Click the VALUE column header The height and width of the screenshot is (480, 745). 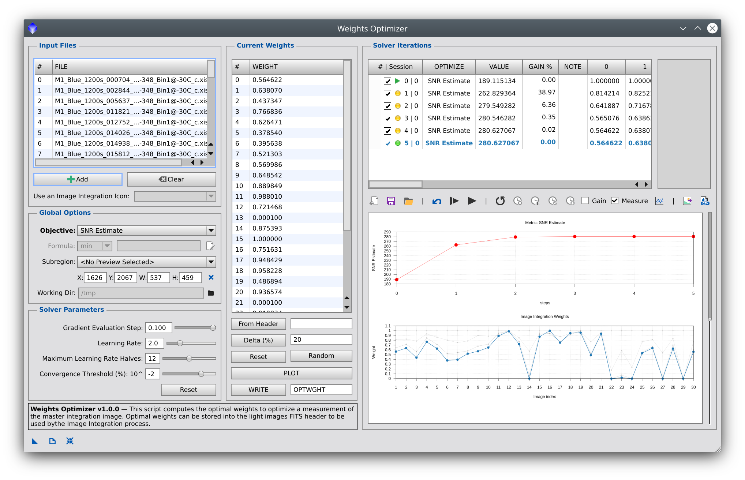coord(499,67)
